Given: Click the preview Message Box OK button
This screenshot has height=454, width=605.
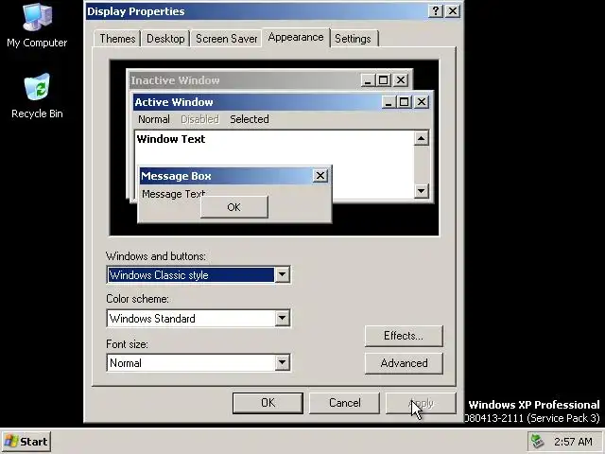Looking at the screenshot, I should coord(233,207).
